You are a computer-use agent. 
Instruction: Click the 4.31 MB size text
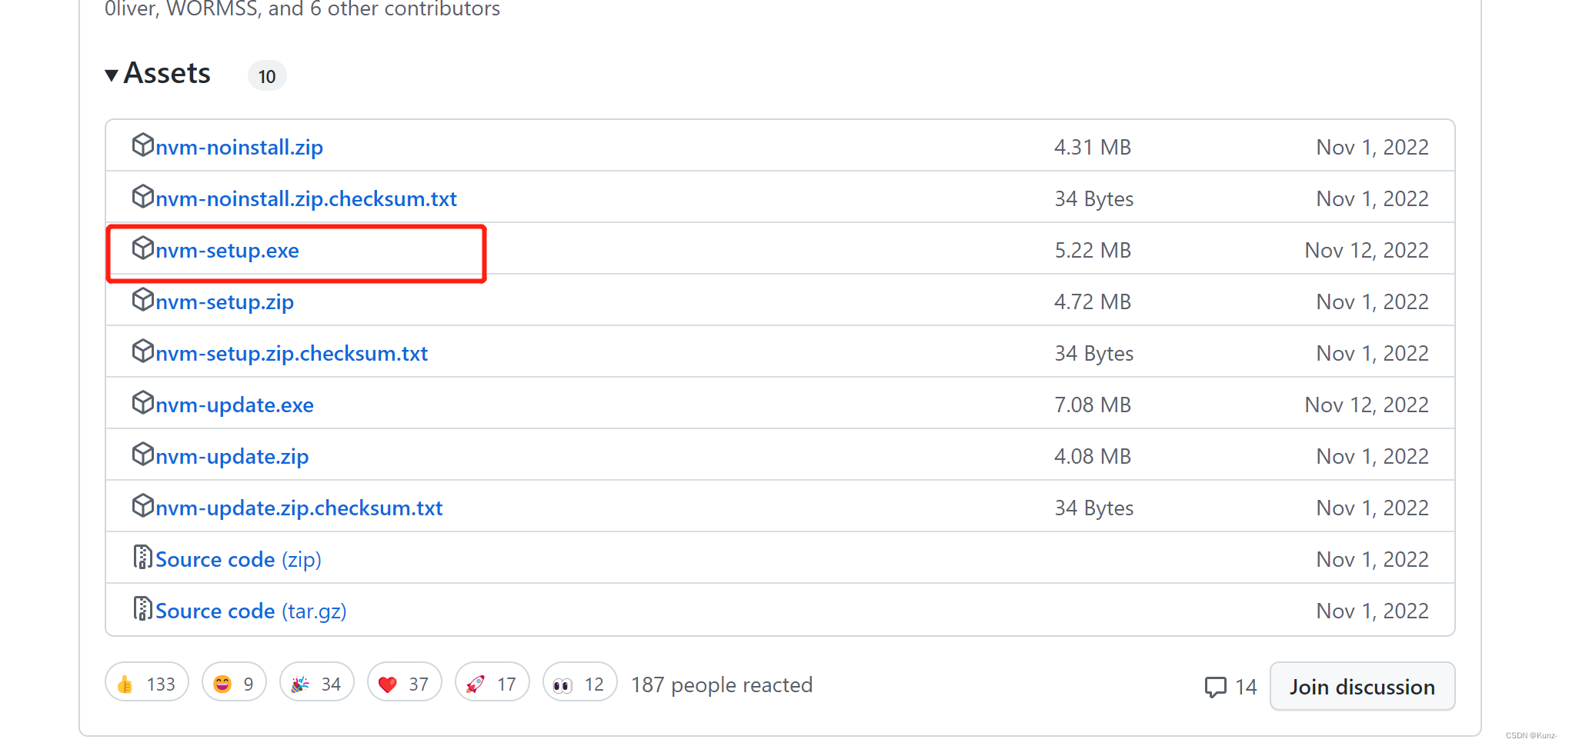pos(1093,147)
